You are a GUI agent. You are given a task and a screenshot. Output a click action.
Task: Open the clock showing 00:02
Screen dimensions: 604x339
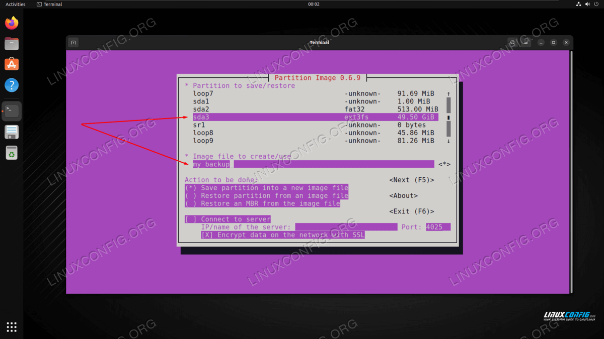click(x=314, y=4)
